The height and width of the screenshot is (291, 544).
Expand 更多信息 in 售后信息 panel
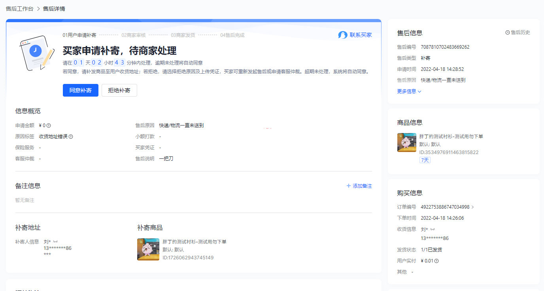[409, 91]
